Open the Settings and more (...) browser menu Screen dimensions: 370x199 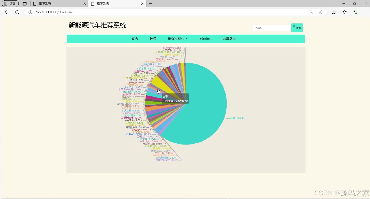pos(366,12)
